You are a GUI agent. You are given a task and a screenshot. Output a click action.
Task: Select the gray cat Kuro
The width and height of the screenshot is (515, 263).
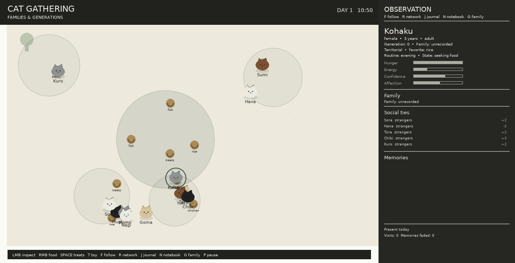click(x=58, y=71)
